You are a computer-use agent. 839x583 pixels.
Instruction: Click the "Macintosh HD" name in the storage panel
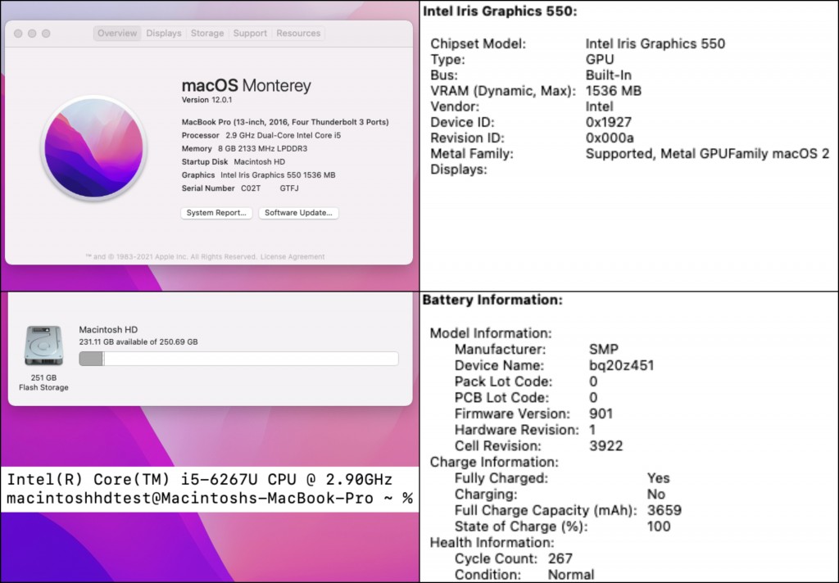[108, 329]
